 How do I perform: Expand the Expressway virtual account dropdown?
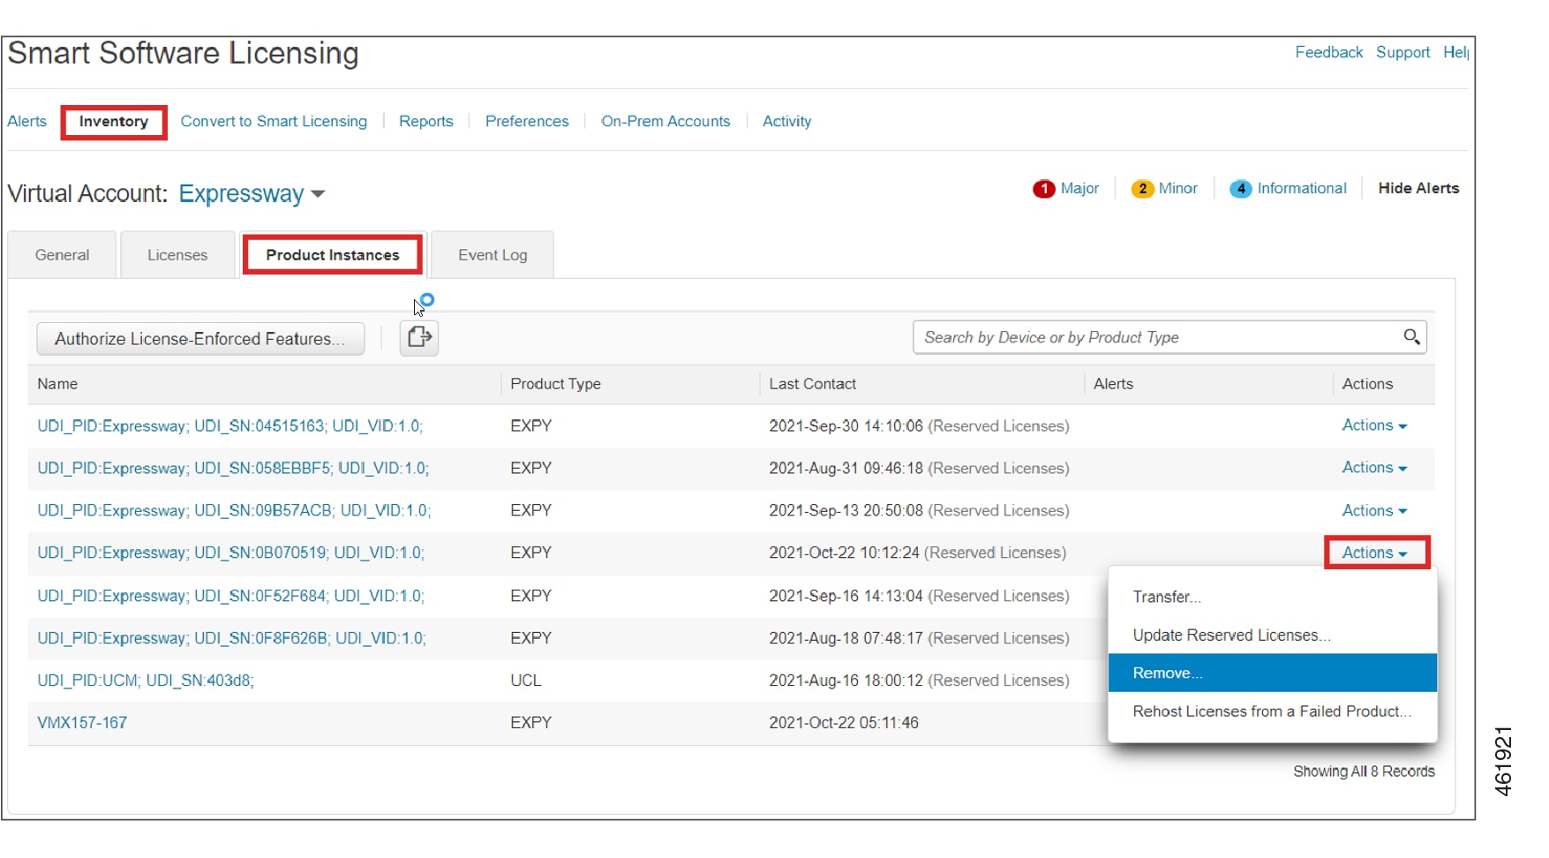coord(252,194)
